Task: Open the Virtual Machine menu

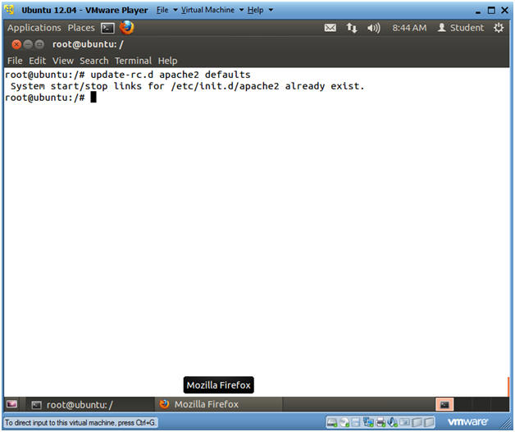Action: coord(208,10)
